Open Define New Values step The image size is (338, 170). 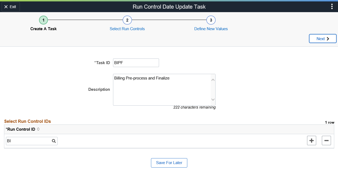tap(211, 29)
